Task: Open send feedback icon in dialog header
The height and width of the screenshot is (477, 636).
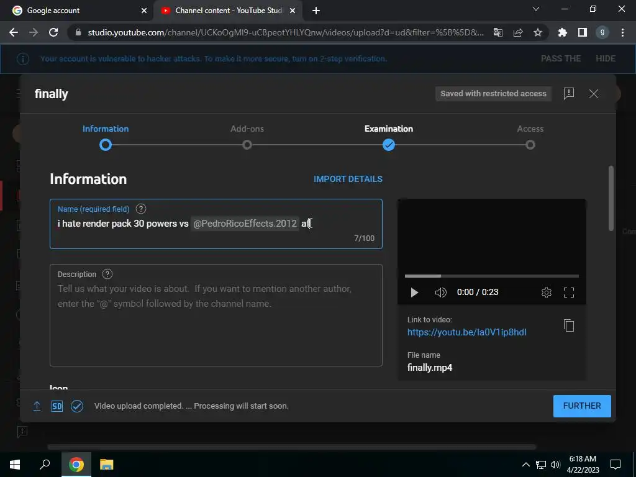Action: point(569,94)
